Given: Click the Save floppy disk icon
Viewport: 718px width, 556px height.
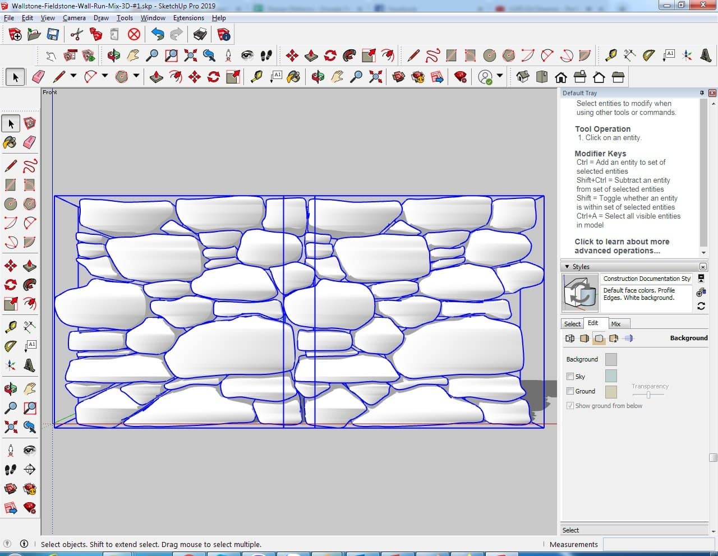Looking at the screenshot, I should (x=53, y=35).
